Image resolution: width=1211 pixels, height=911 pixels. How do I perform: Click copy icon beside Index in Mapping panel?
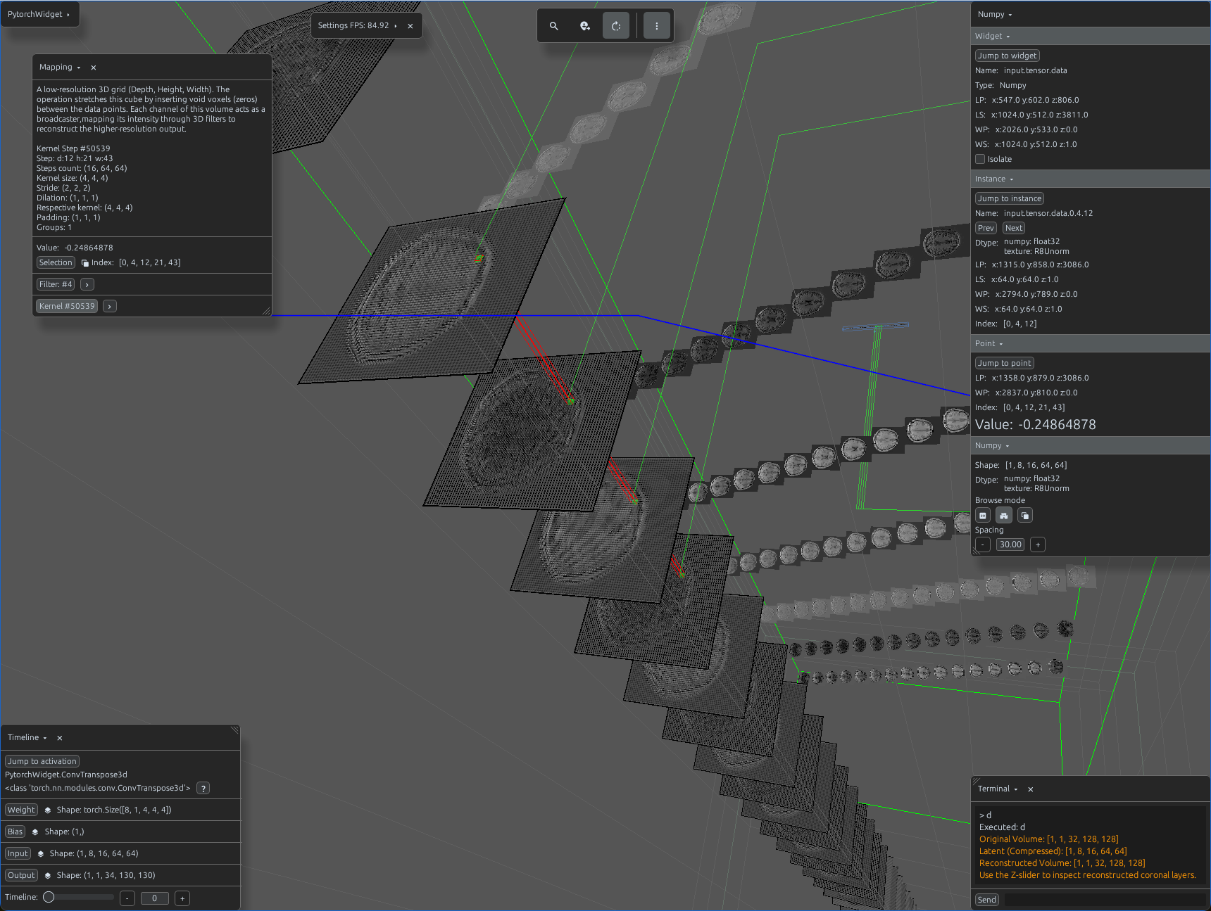pos(85,263)
